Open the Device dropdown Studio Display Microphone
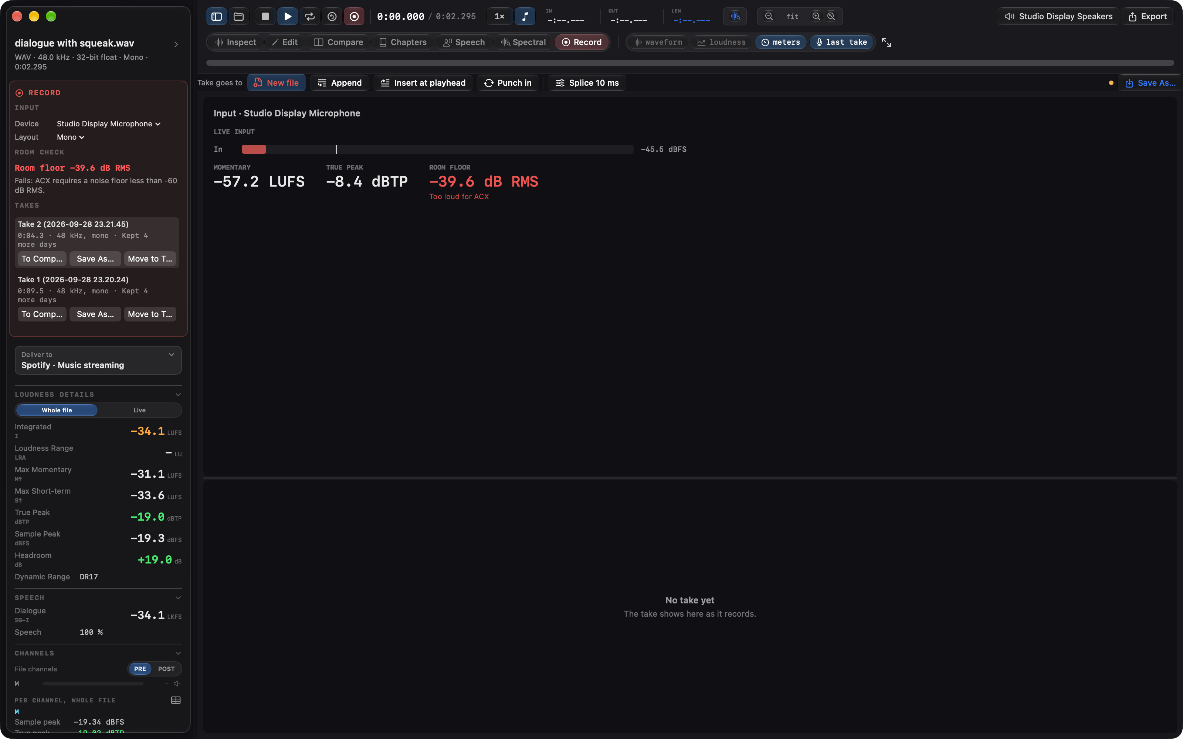This screenshot has width=1183, height=739. point(109,124)
